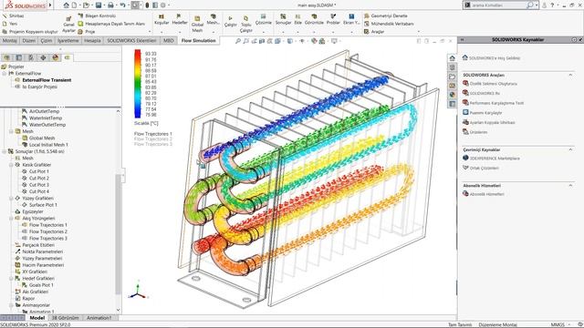Click the Home icon in the top toolbar
The image size is (584, 328).
[66, 5]
